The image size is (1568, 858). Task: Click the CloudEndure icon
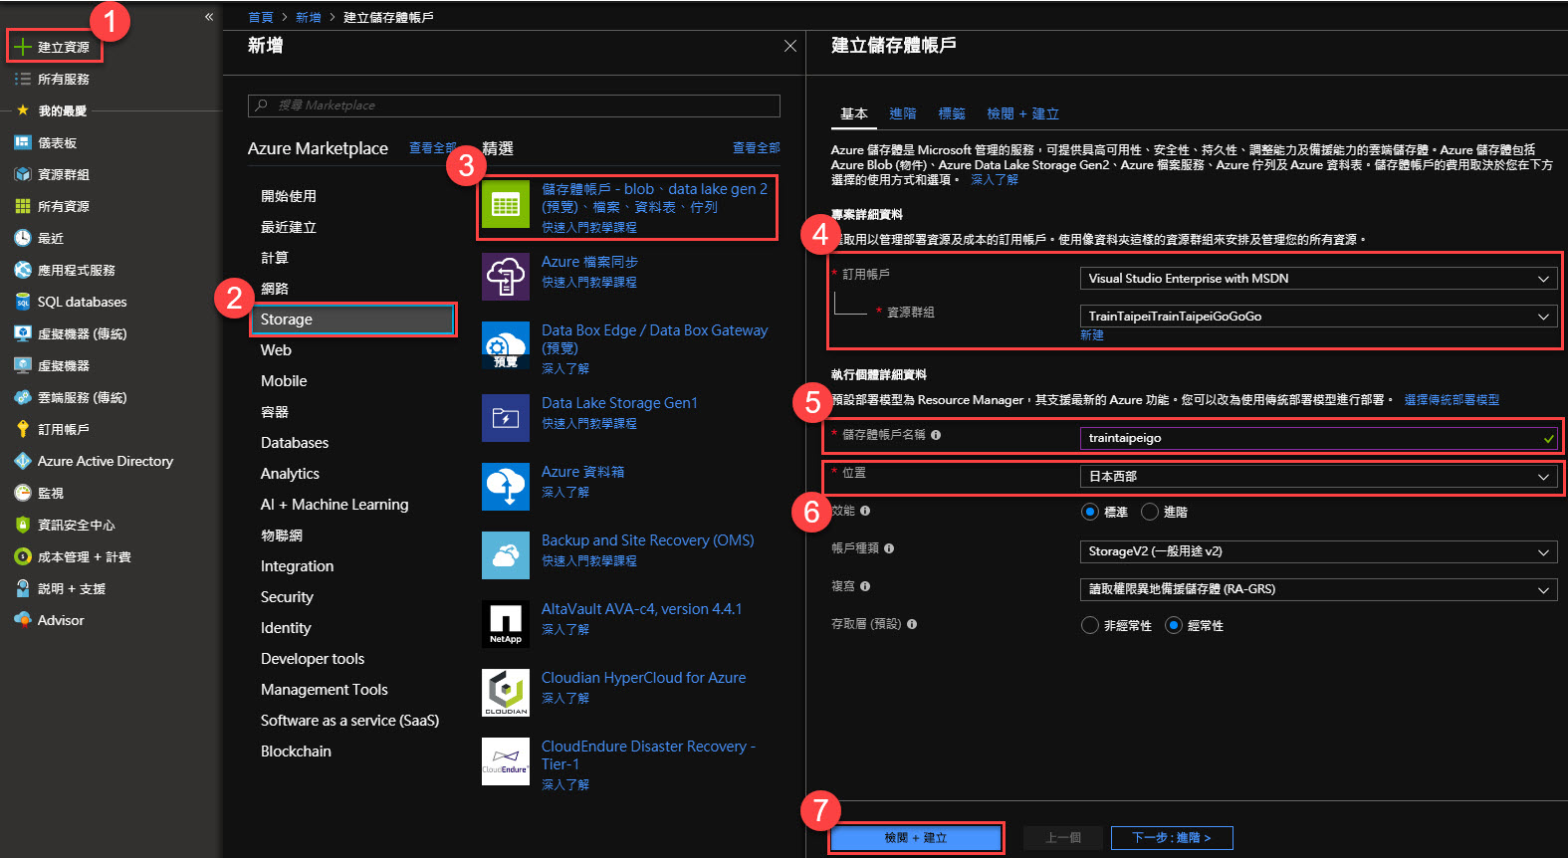coord(506,761)
